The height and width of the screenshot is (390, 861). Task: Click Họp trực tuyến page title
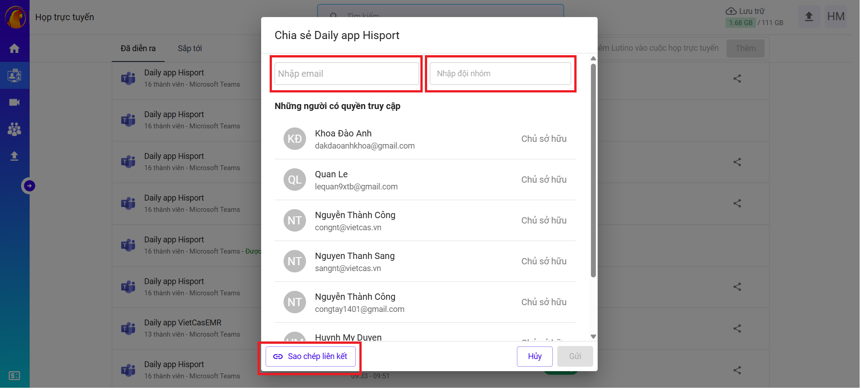65,17
